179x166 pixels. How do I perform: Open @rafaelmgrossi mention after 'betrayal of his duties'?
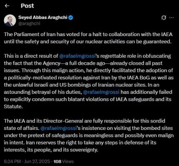(101, 92)
